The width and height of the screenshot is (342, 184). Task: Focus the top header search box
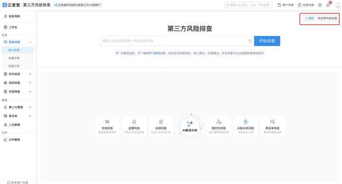tap(248, 5)
